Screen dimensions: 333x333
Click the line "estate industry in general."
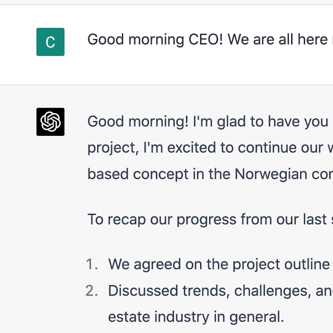[196, 317]
